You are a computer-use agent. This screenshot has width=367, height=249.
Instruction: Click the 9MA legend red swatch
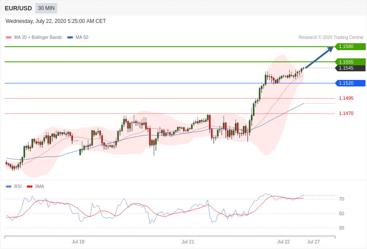(x=29, y=187)
